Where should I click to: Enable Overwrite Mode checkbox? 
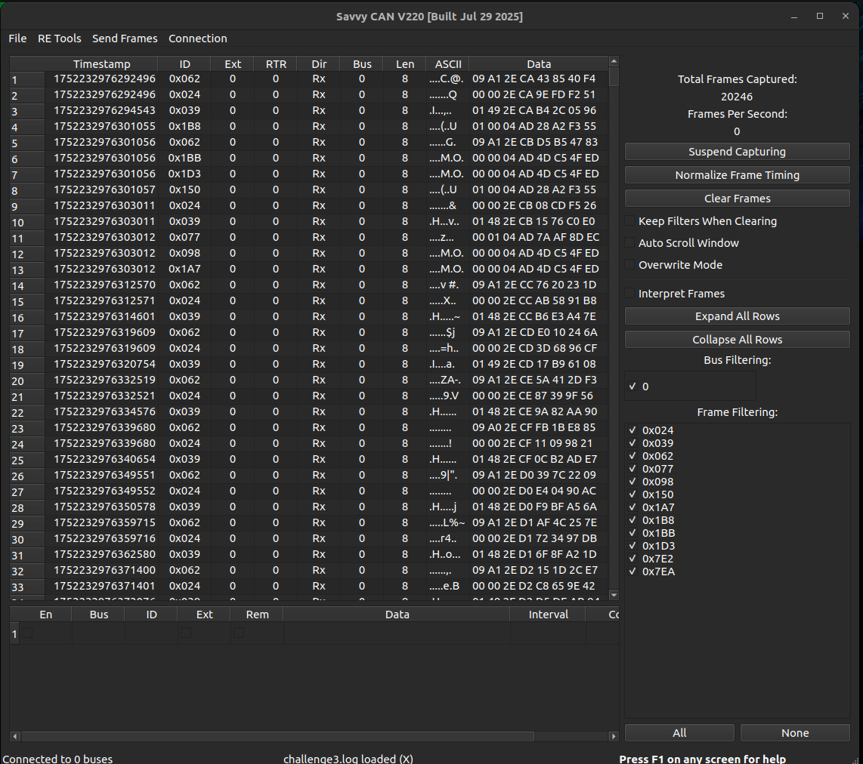tap(629, 265)
